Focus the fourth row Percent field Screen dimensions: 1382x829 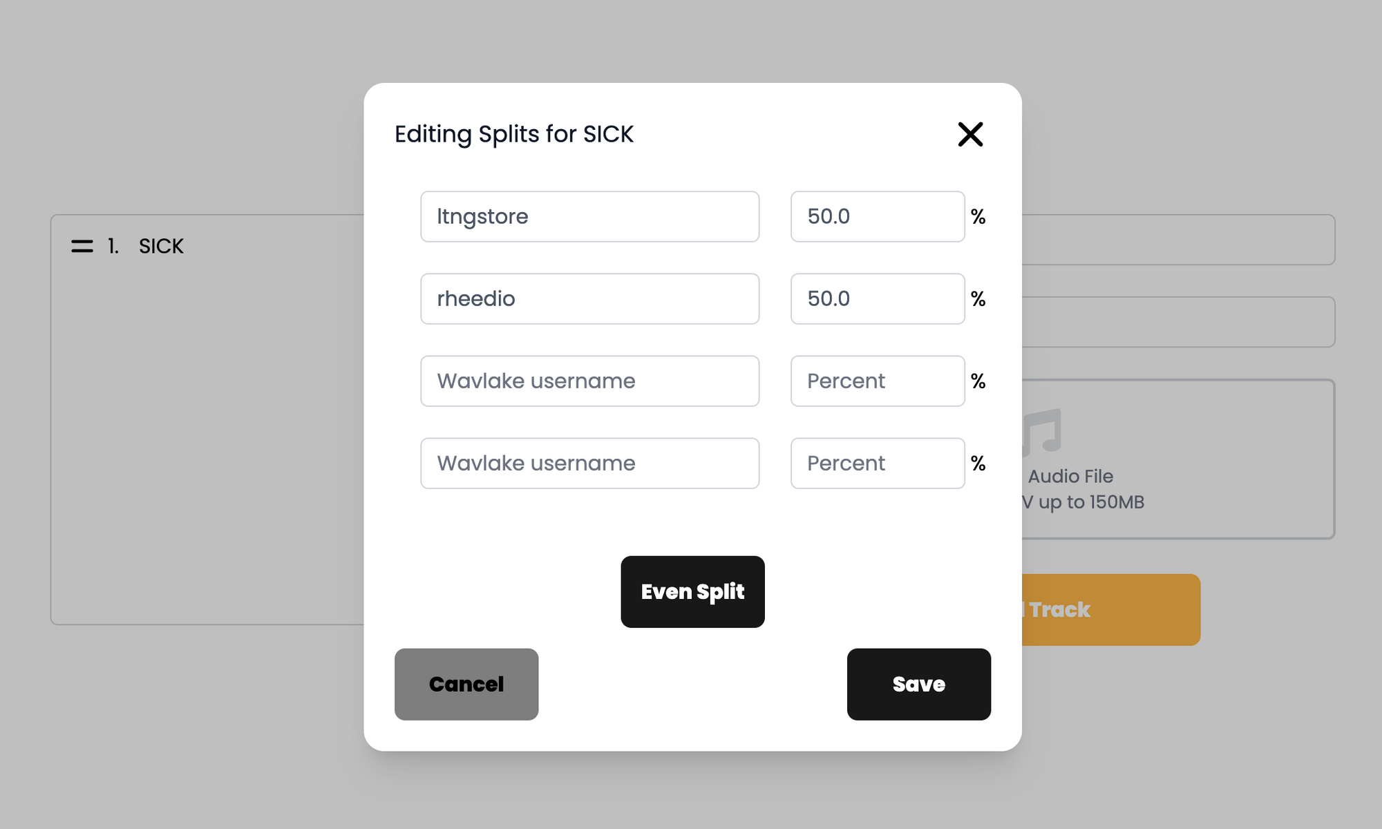(x=878, y=463)
